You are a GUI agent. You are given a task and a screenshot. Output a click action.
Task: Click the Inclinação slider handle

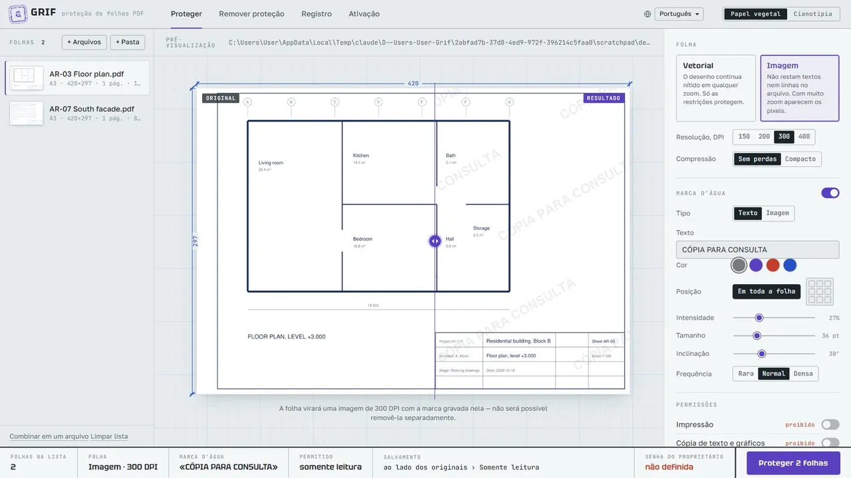click(x=762, y=354)
